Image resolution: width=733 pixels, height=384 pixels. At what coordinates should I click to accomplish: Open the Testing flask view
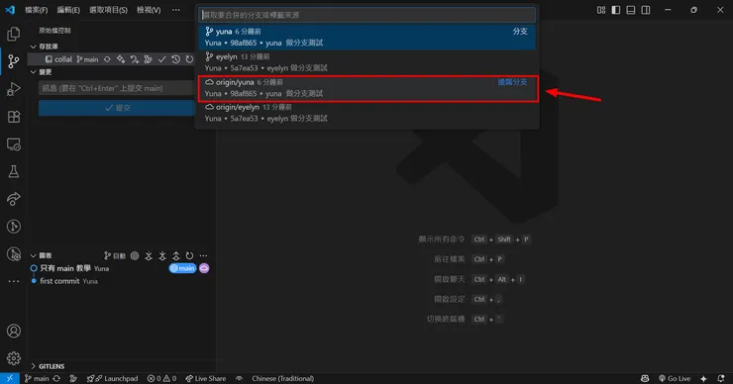pyautogui.click(x=14, y=171)
